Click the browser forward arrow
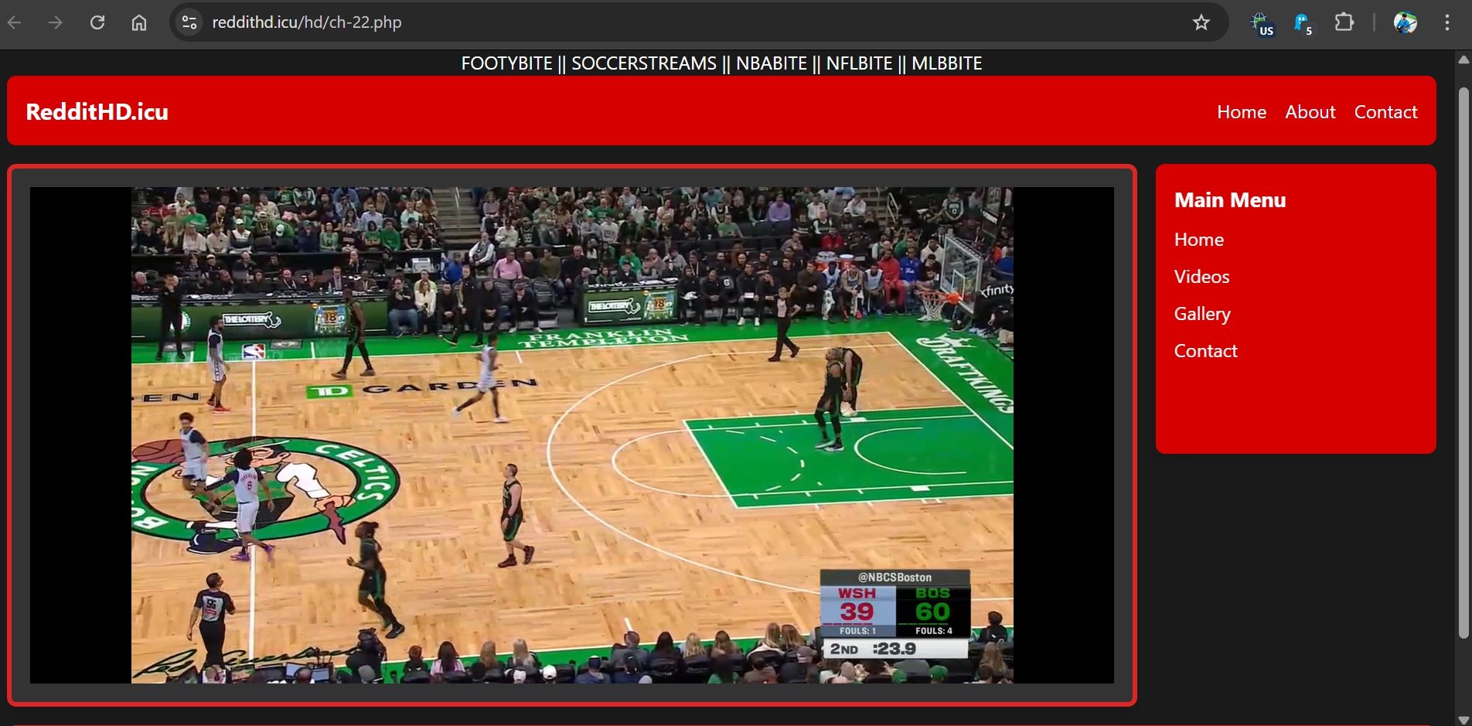The height and width of the screenshot is (726, 1472). click(x=55, y=22)
